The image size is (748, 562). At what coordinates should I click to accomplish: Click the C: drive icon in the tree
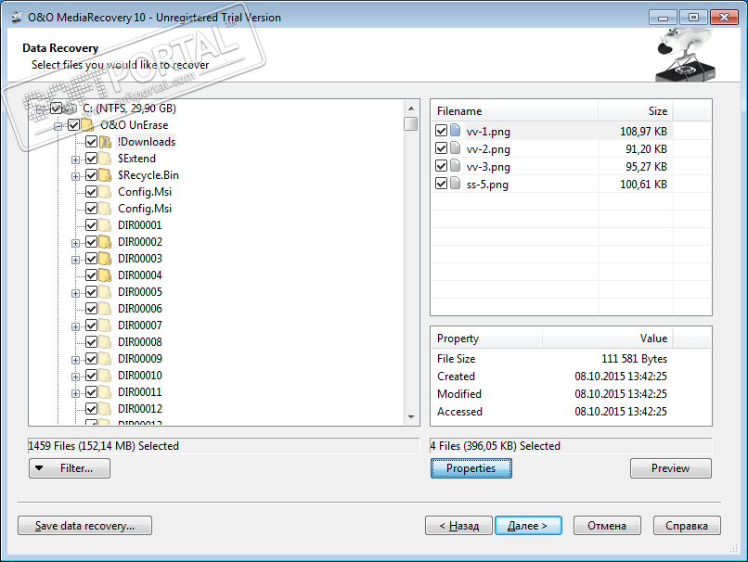(71, 109)
